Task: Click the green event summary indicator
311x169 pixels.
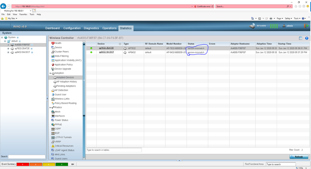Action: tap(62, 164)
